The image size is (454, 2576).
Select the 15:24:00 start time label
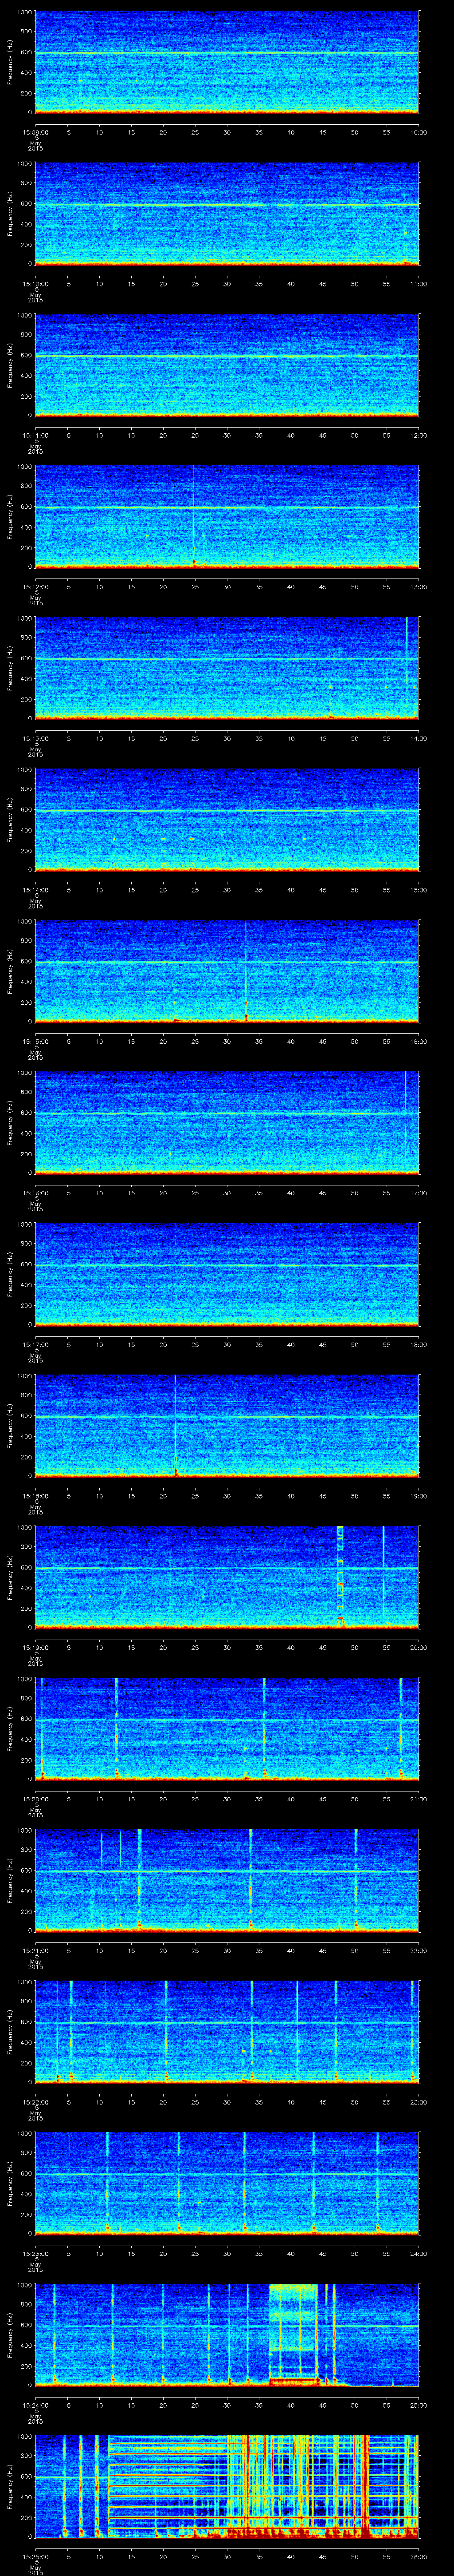pyautogui.click(x=35, y=2405)
